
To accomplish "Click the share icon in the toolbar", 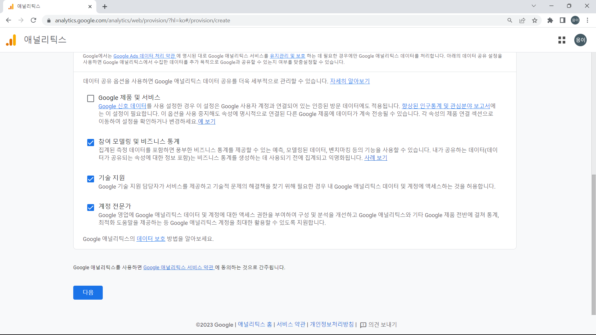I will pyautogui.click(x=522, y=20).
